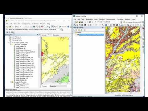Choose the Select Elements arrow tool
The image size is (148, 111).
point(103,25)
